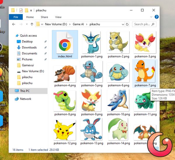Image resolution: width=175 pixels, height=160 pixels.
Task: Open New Volume (D:) in navigation pane
Action: (x=33, y=71)
